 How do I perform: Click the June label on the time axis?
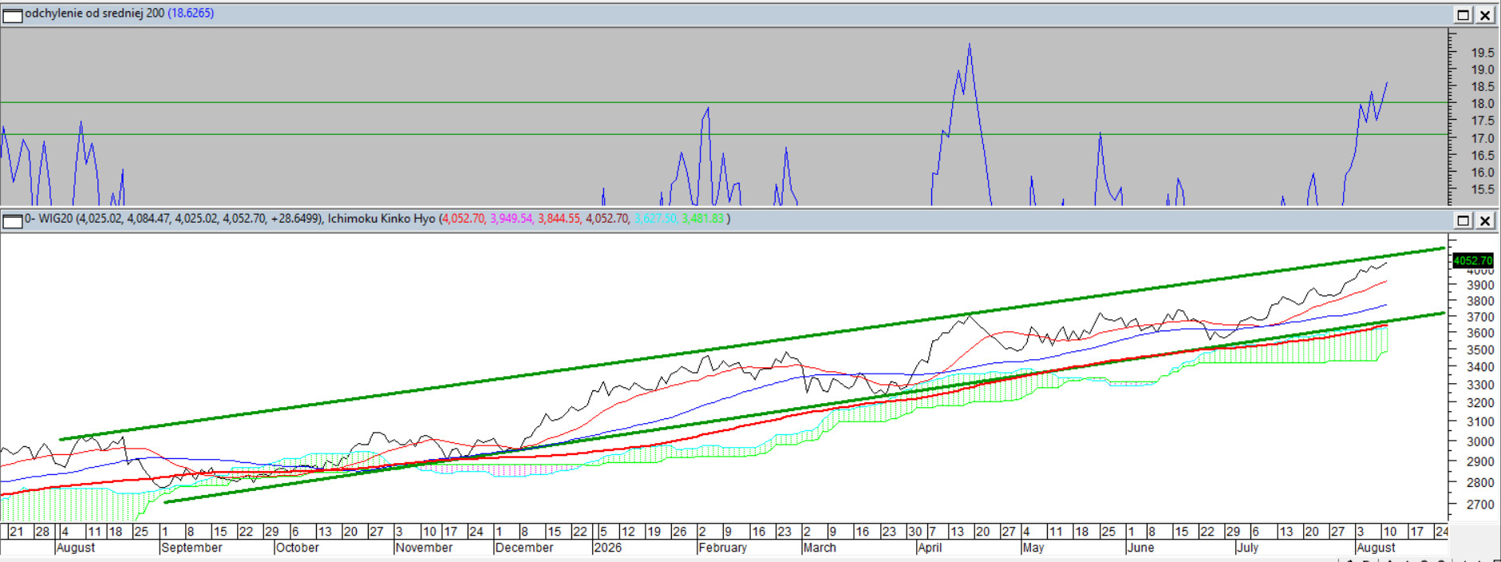coord(1140,548)
